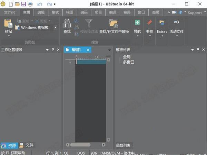Switch to the 文件 tab at workspace bottom
The width and height of the screenshot is (207, 155).
point(27,145)
